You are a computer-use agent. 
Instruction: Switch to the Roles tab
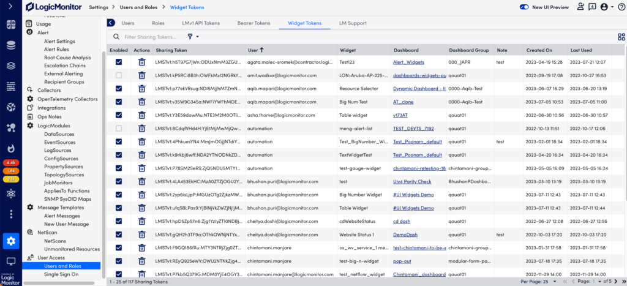158,23
